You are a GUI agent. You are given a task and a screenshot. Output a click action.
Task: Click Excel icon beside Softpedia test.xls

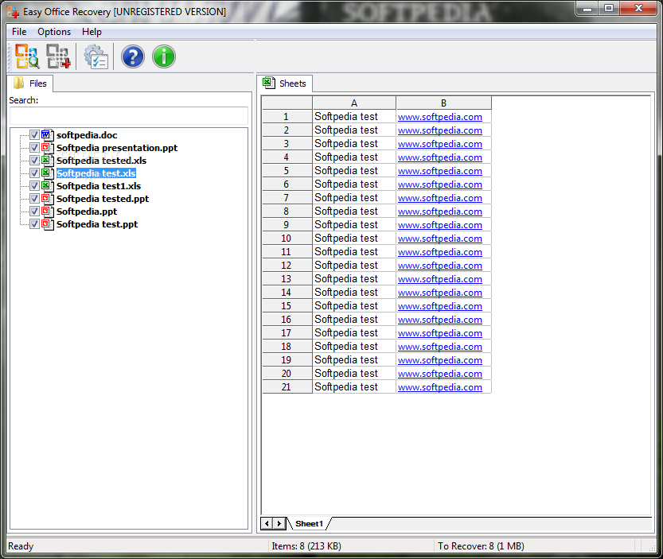pyautogui.click(x=48, y=173)
